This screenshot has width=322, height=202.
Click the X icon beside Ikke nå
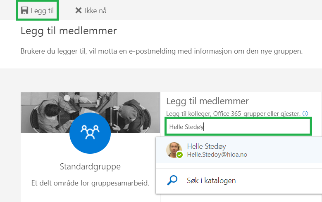click(x=79, y=10)
